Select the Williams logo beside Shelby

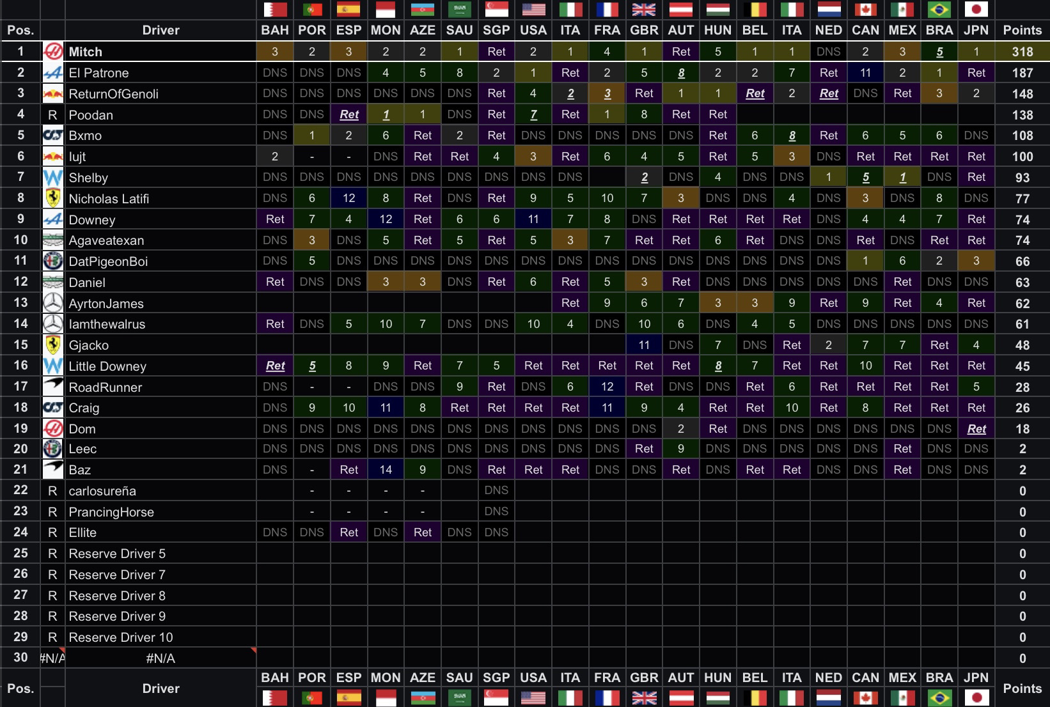click(x=52, y=178)
